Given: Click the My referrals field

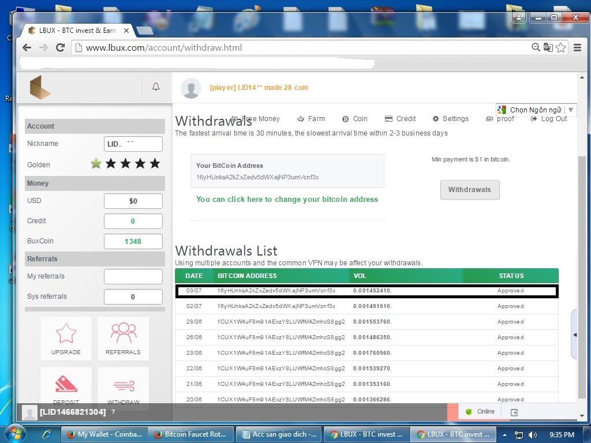Looking at the screenshot, I should [133, 276].
